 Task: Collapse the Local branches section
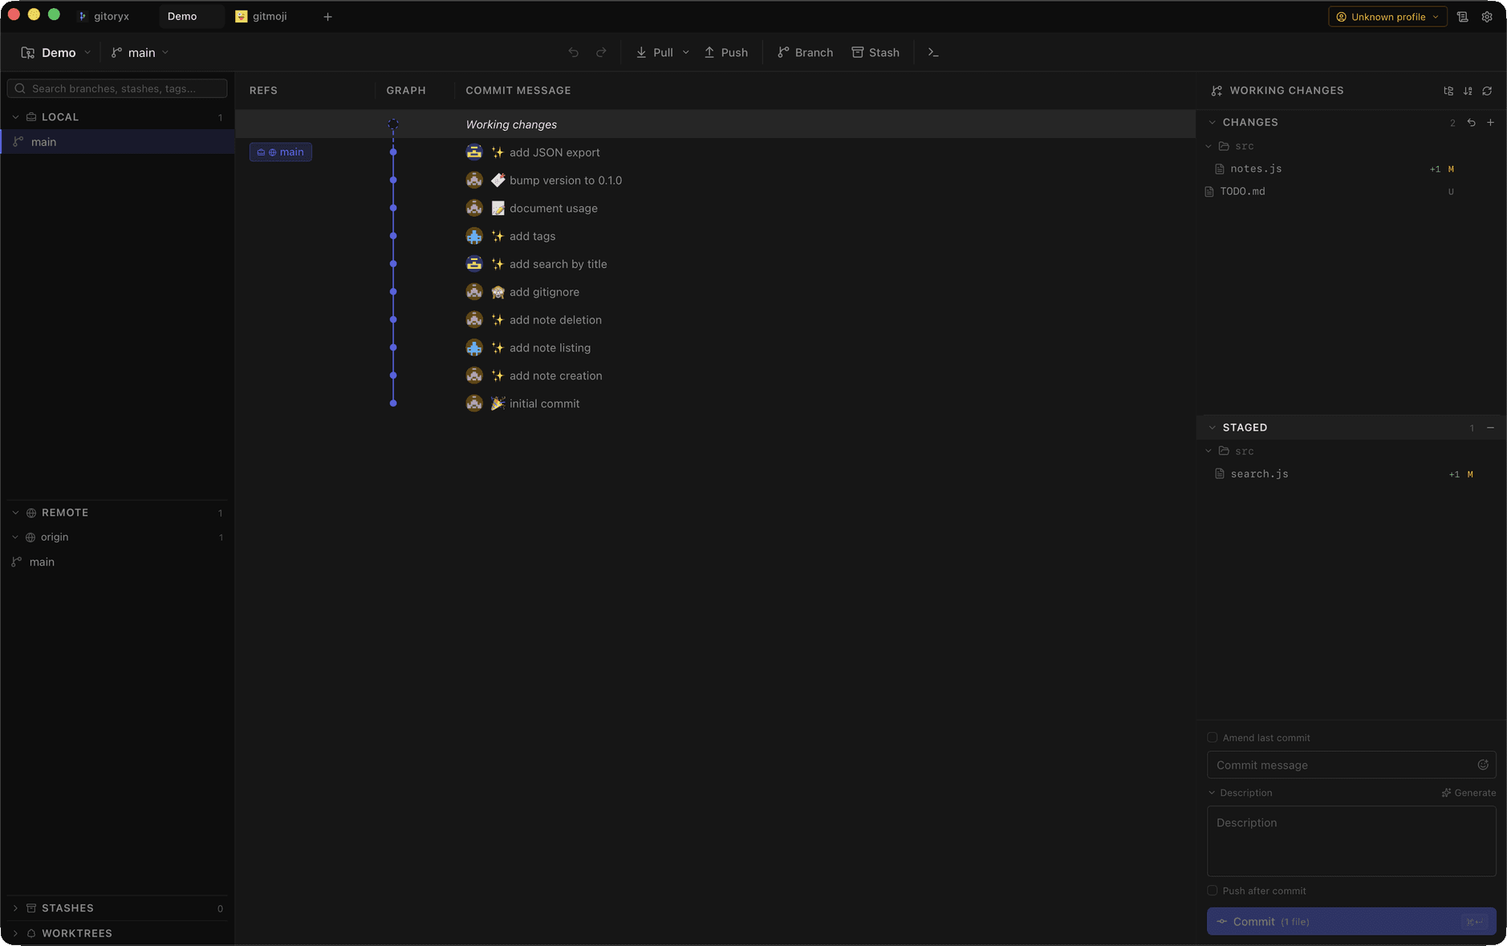coord(16,117)
